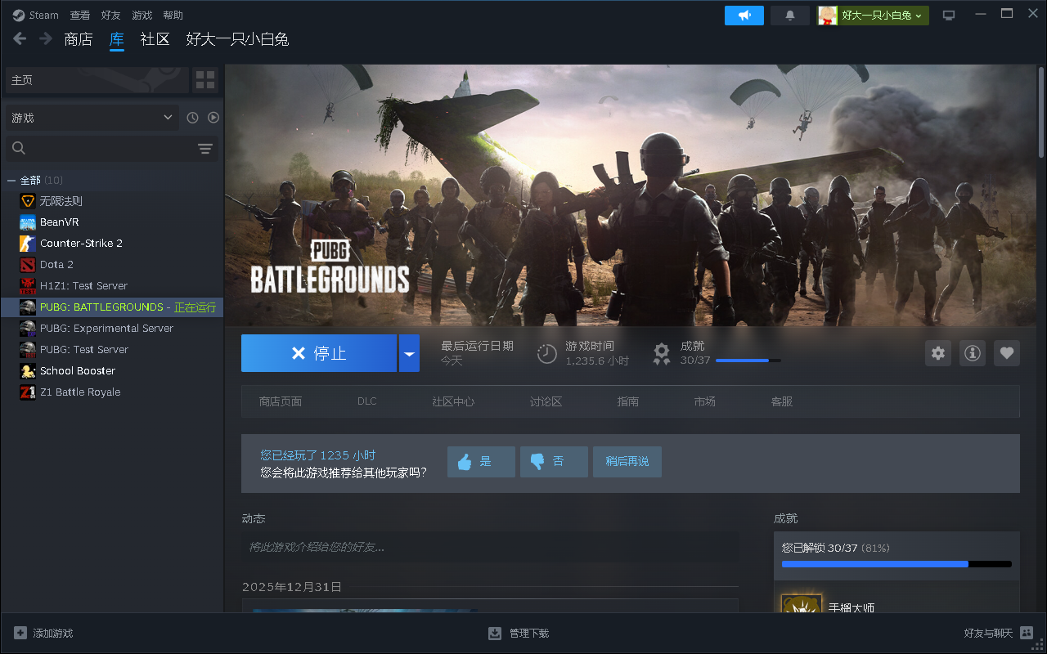Select Counter-Strike 2 in the library list

tap(81, 244)
